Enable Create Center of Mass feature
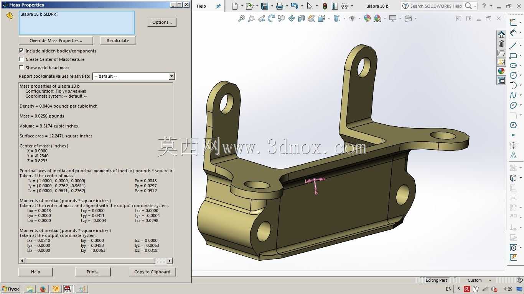This screenshot has height=294, width=524. tap(21, 59)
